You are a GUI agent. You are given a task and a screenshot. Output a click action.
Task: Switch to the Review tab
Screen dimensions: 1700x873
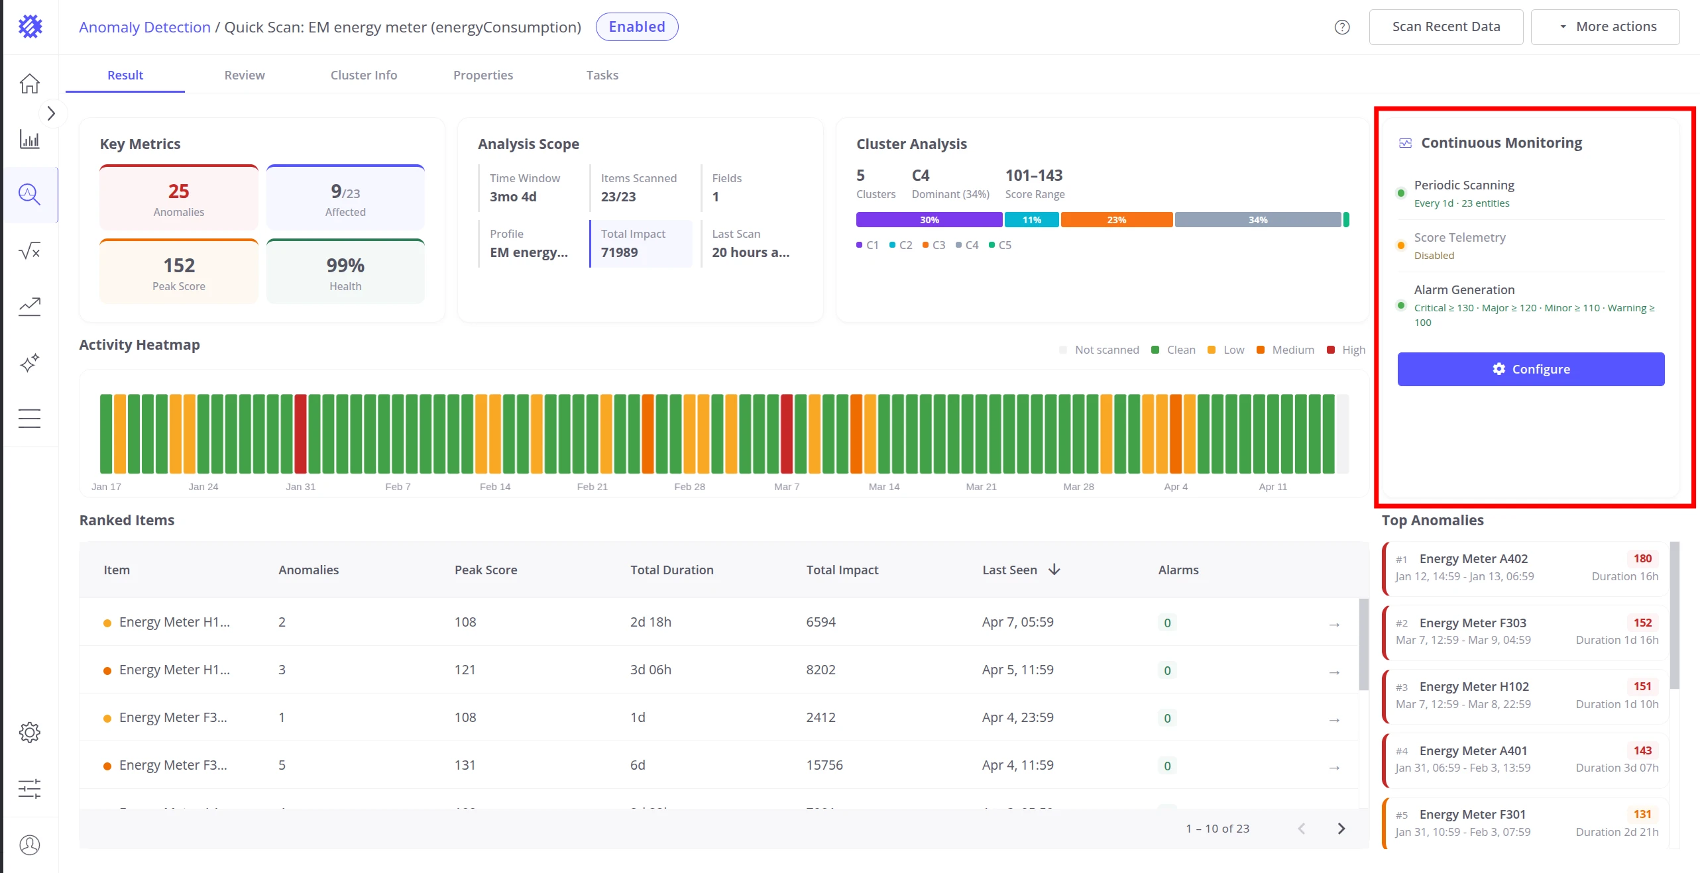click(x=245, y=75)
